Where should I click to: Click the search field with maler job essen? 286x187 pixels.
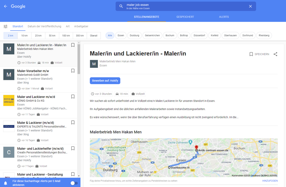click(x=186, y=6)
